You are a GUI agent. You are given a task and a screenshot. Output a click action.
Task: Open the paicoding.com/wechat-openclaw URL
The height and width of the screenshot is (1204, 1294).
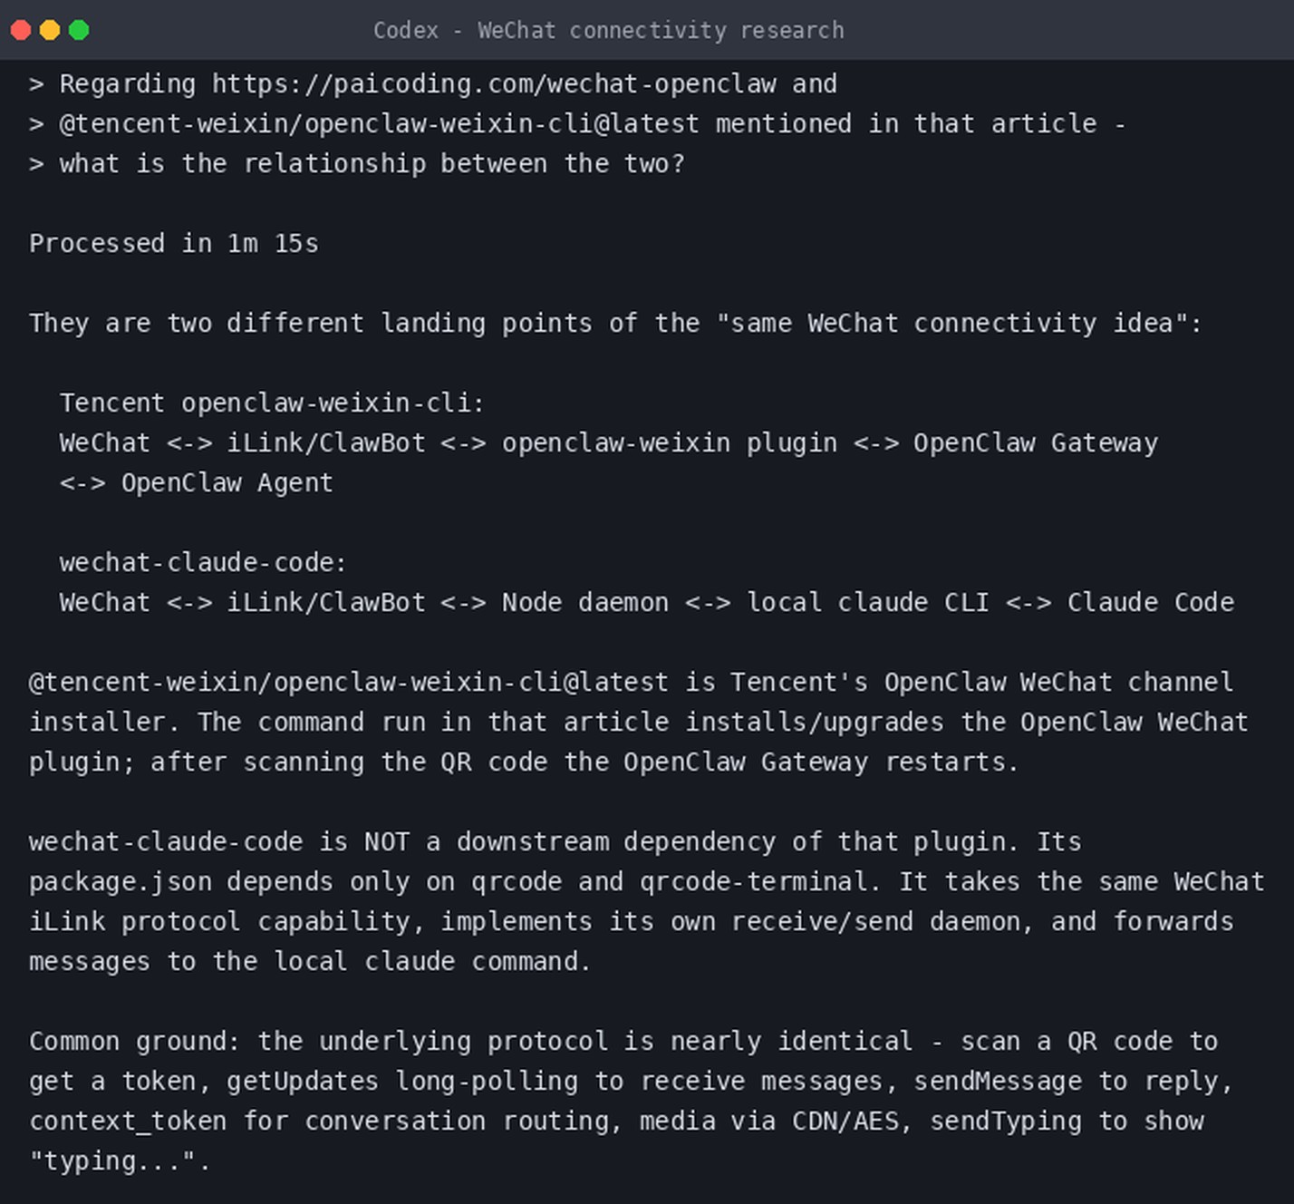coord(494,84)
